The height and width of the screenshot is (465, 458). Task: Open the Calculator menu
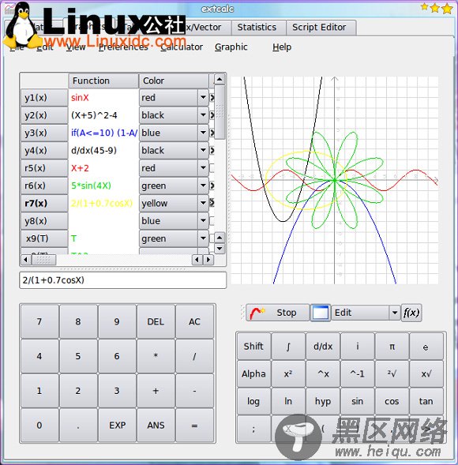click(x=182, y=47)
